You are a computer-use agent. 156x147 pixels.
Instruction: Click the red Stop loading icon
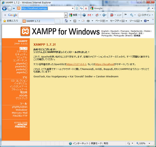pos(86,8)
